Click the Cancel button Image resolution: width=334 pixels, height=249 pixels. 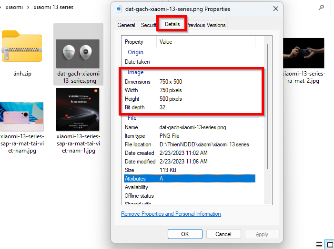click(x=223, y=234)
